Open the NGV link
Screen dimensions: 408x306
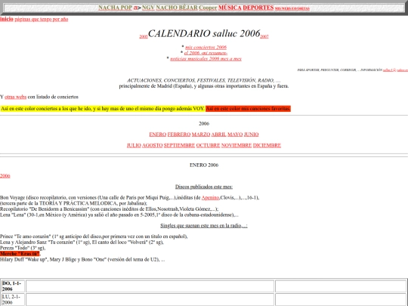click(x=148, y=8)
